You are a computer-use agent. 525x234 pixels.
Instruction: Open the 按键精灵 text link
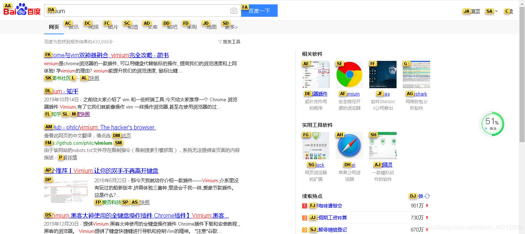tap(383, 165)
